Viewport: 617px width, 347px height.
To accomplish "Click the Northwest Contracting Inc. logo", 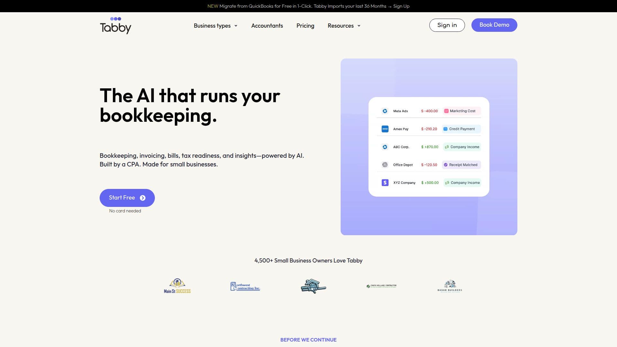I will (245, 286).
